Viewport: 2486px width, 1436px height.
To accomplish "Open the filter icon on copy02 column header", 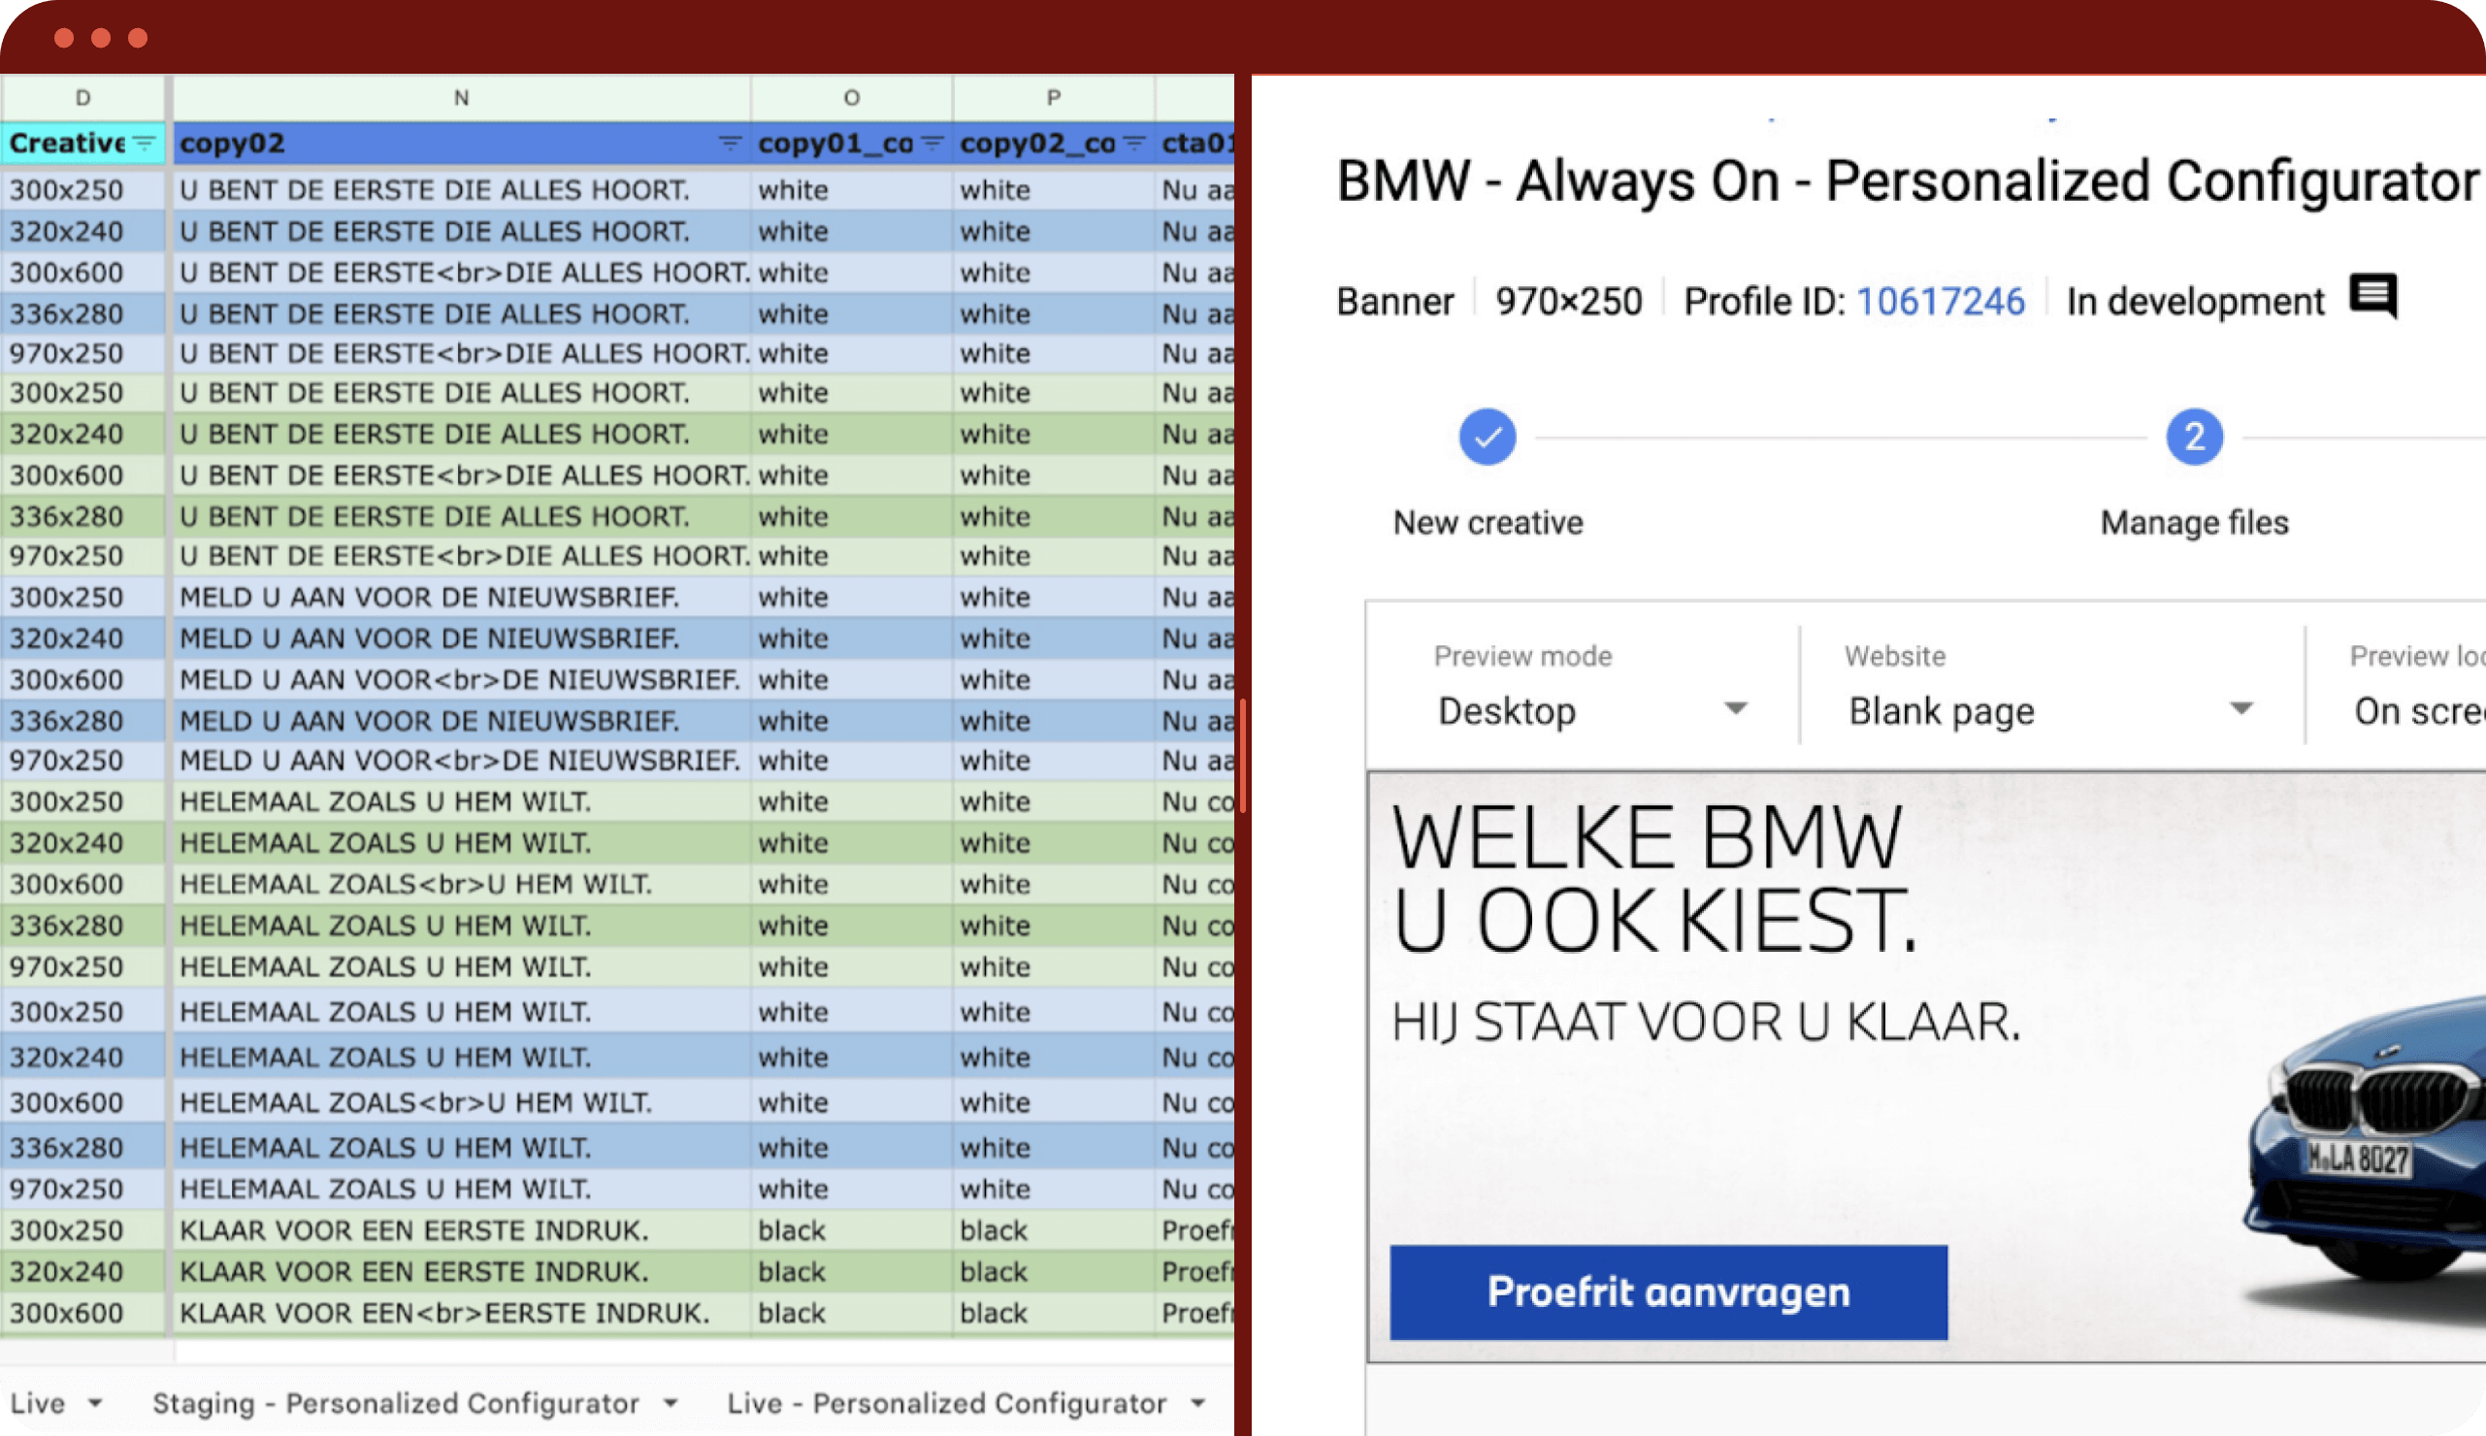I will 730,143.
